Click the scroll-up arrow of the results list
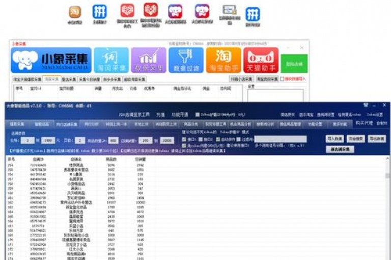Image resolution: width=391 pixels, height=260 pixels. 387,159
